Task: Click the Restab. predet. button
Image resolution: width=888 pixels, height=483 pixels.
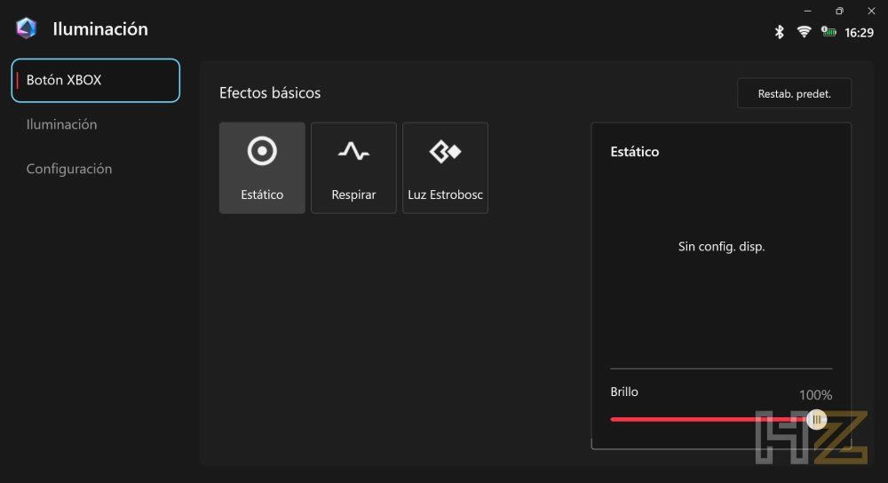Action: click(794, 93)
